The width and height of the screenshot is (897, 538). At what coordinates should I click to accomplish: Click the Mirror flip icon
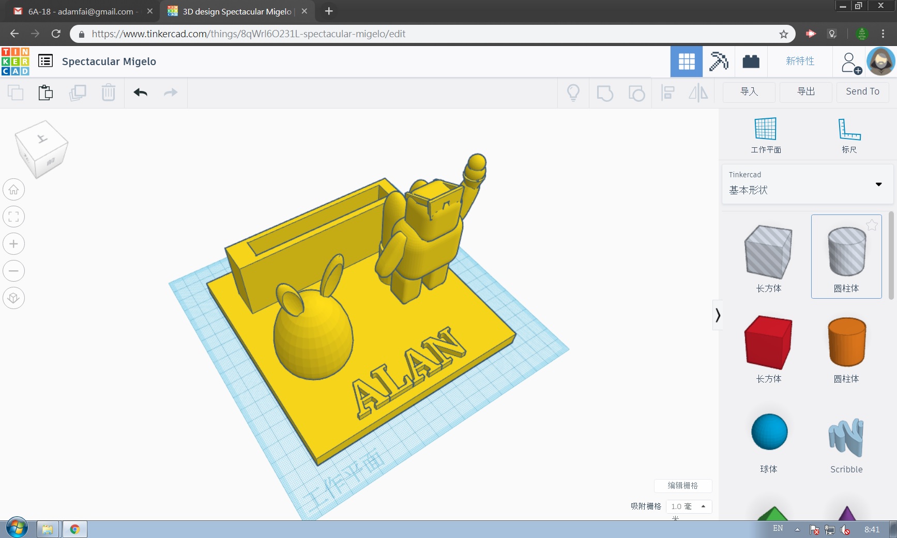(x=698, y=93)
